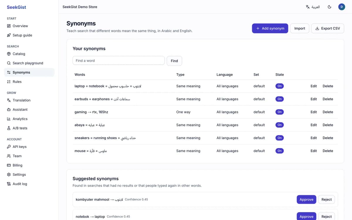This screenshot has width=352, height=220.
Task: Switch language to العربية
Action: pyautogui.click(x=312, y=7)
